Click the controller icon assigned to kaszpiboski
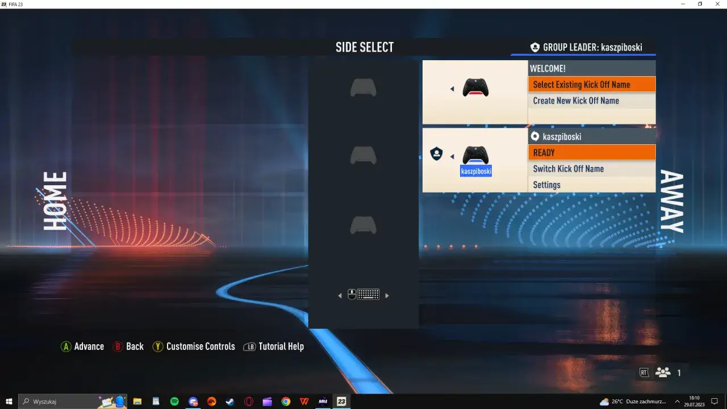 coord(475,155)
